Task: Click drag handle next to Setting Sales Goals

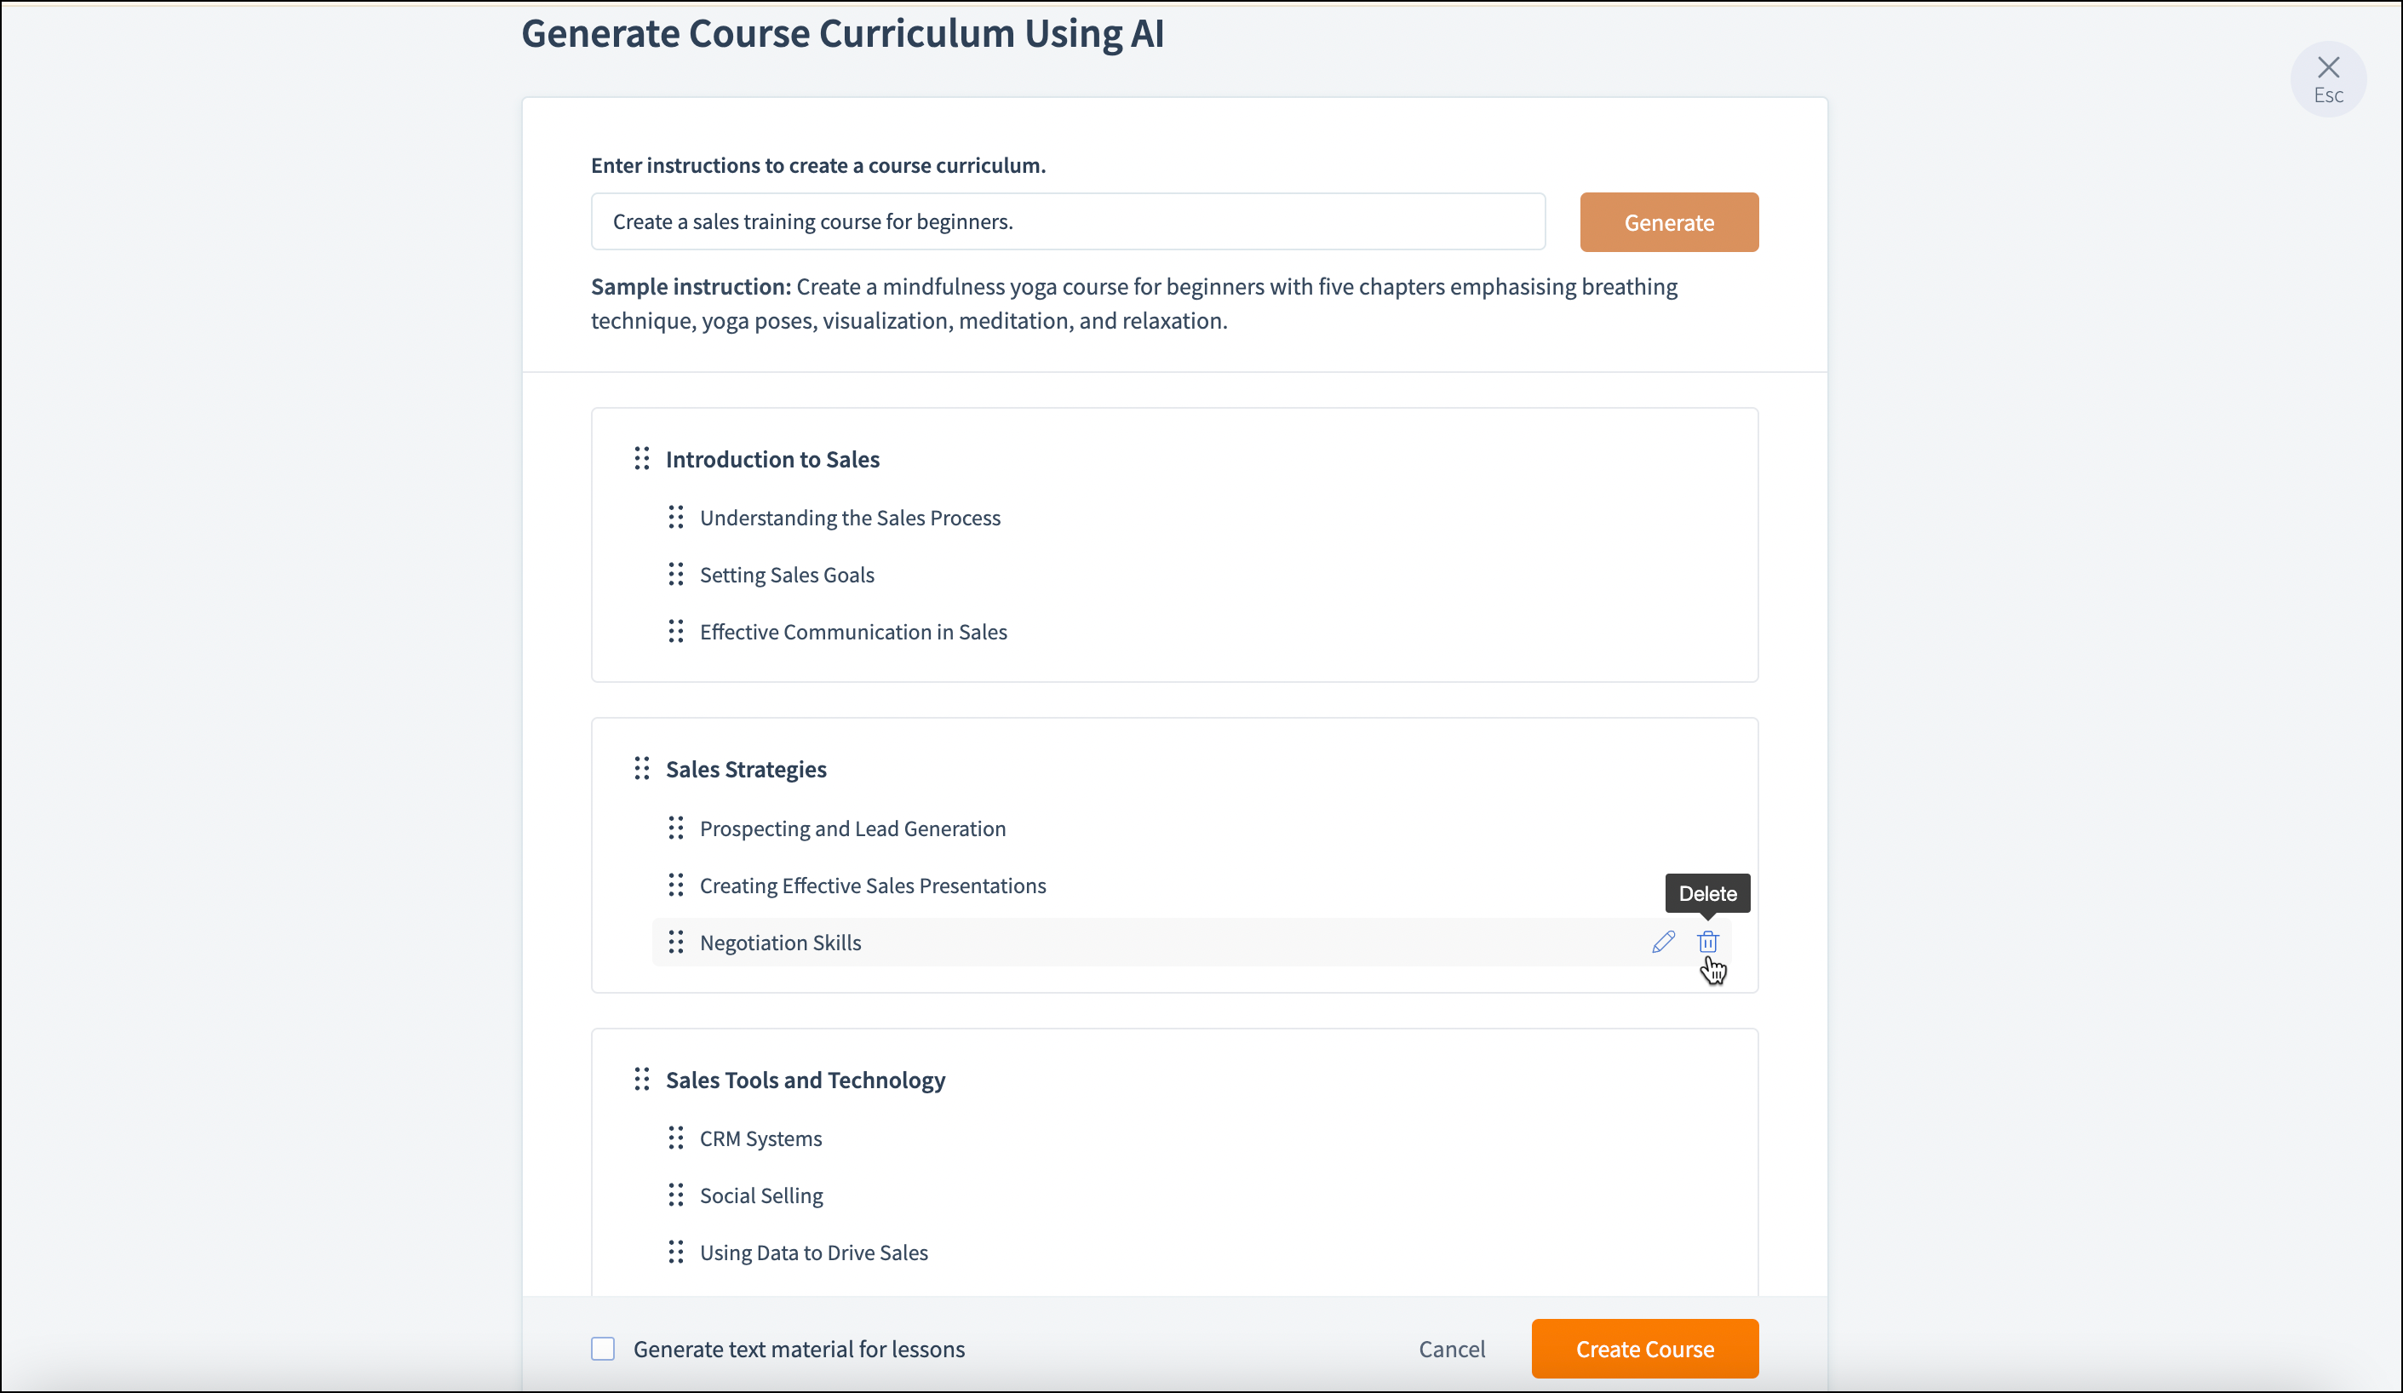Action: [x=676, y=574]
